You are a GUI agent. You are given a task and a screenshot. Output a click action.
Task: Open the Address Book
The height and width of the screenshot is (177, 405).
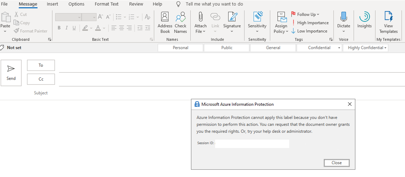(x=165, y=23)
